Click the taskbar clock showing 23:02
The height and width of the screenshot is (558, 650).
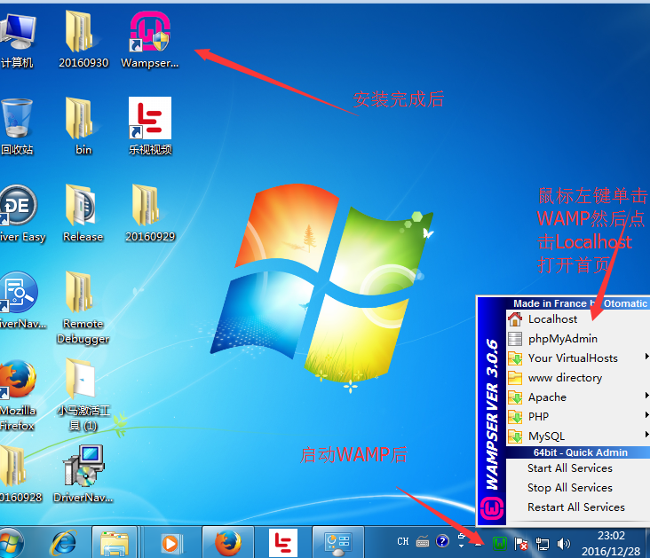(x=611, y=535)
